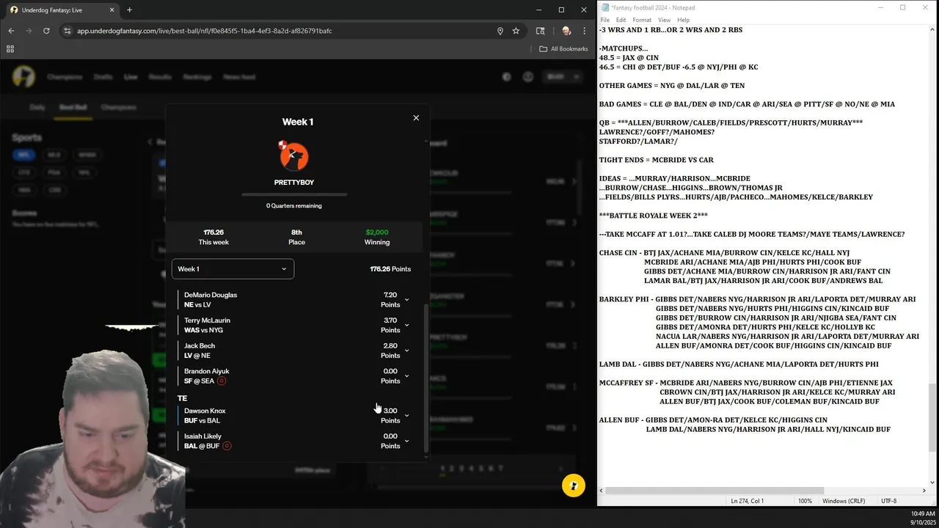Reload the Underdog Fantasy page
Viewport: 939px width, 528px height.
pyautogui.click(x=46, y=31)
